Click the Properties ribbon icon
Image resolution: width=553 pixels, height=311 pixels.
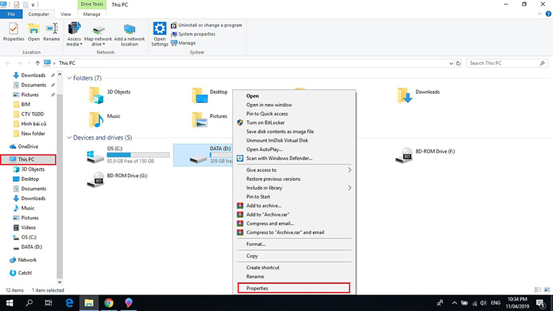(13, 30)
